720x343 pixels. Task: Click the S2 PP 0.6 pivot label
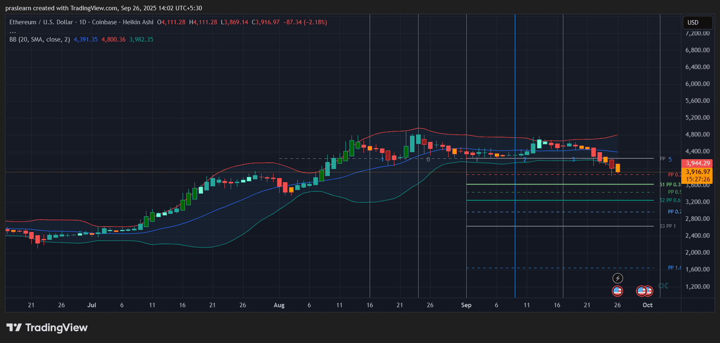click(x=670, y=200)
